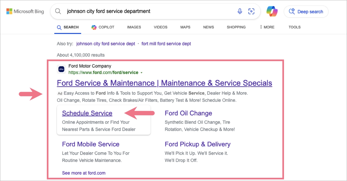
Task: Click the johnson city ford service dept suggestion
Action: tap(106, 43)
